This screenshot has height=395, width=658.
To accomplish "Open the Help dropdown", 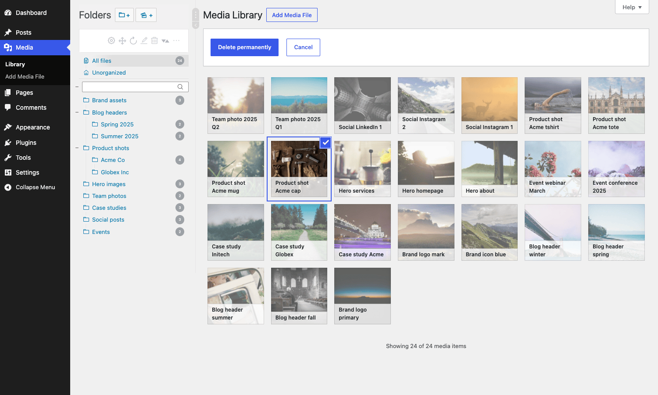I will coord(632,7).
